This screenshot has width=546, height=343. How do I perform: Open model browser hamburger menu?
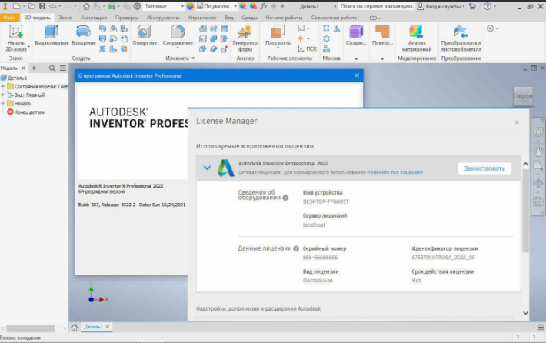[x=63, y=68]
